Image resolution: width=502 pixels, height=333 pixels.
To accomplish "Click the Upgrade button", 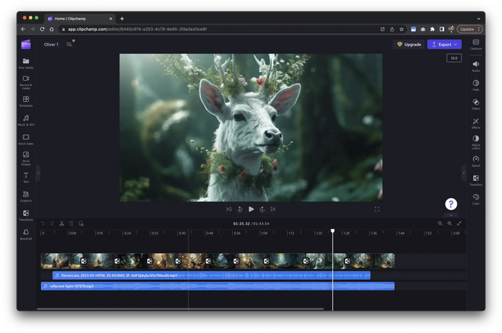I will pyautogui.click(x=409, y=44).
